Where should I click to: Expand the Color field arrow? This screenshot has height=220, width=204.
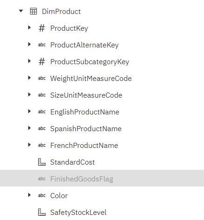(29, 195)
